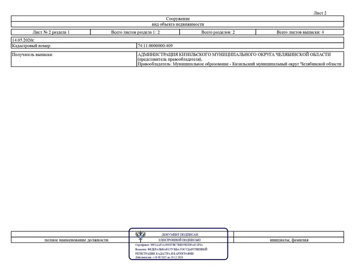The width and height of the screenshot is (355, 274).
Task: Click 'ЭЛЕКТРОННОЙ ПОДПИСЬЮ' stamp line
Action: (x=179, y=240)
